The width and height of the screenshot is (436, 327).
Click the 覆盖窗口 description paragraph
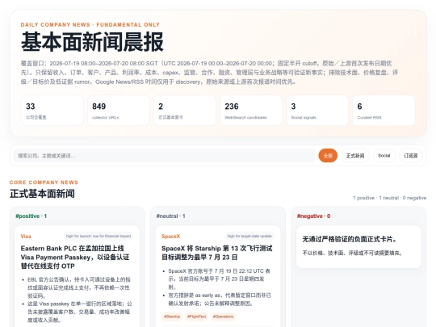(x=209, y=73)
